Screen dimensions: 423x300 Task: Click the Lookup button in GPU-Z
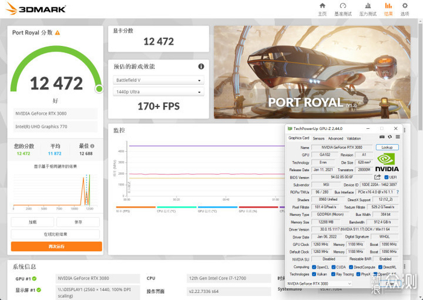[x=387, y=147]
